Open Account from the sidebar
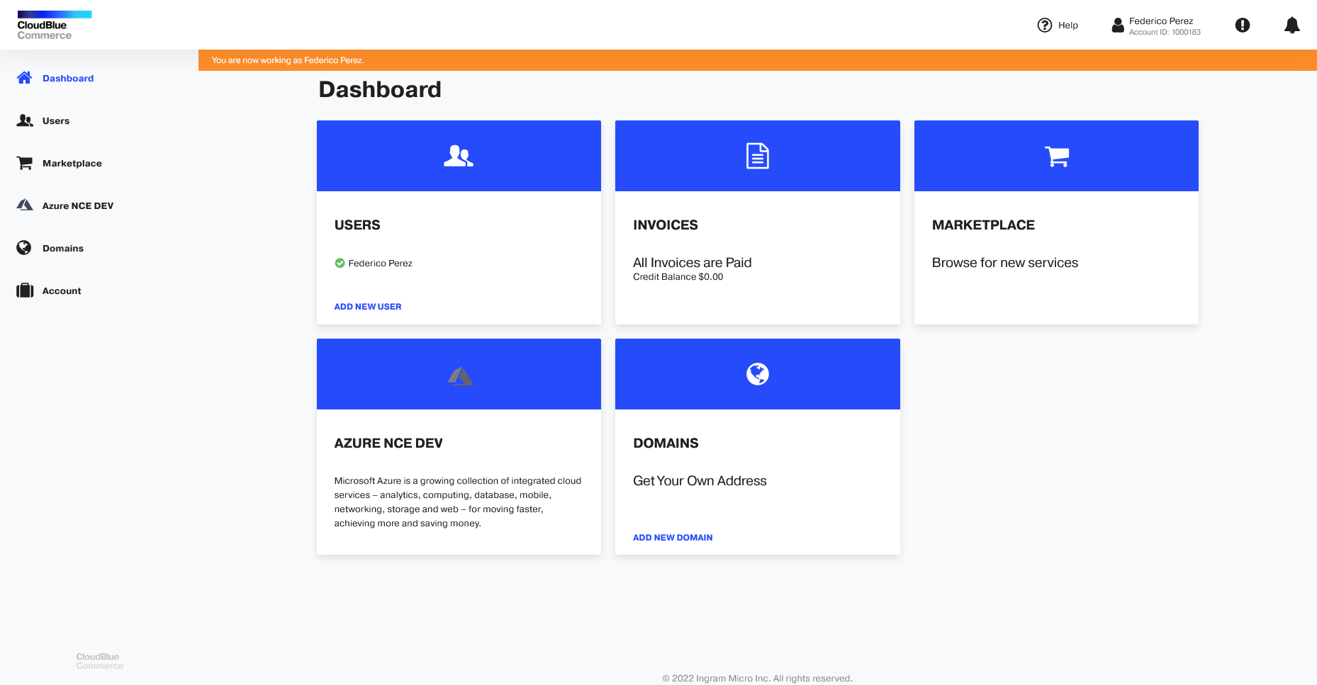 (62, 291)
